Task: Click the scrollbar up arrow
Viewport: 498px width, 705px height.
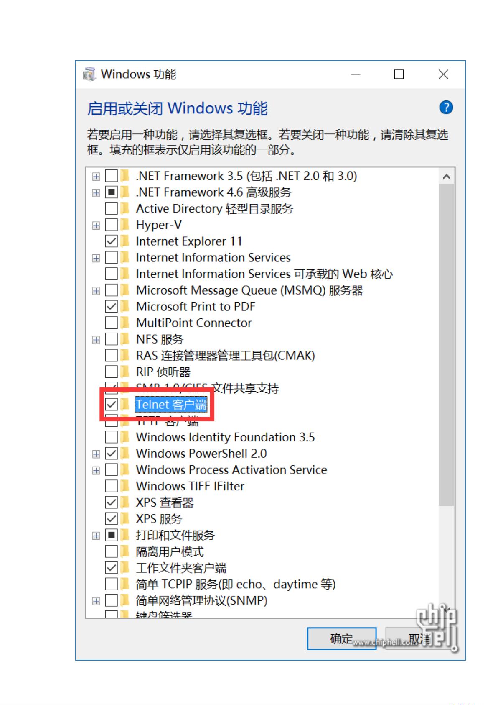Action: pyautogui.click(x=446, y=177)
